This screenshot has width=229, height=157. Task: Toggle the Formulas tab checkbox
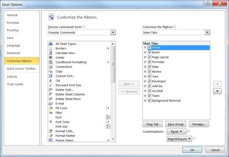[149, 62]
